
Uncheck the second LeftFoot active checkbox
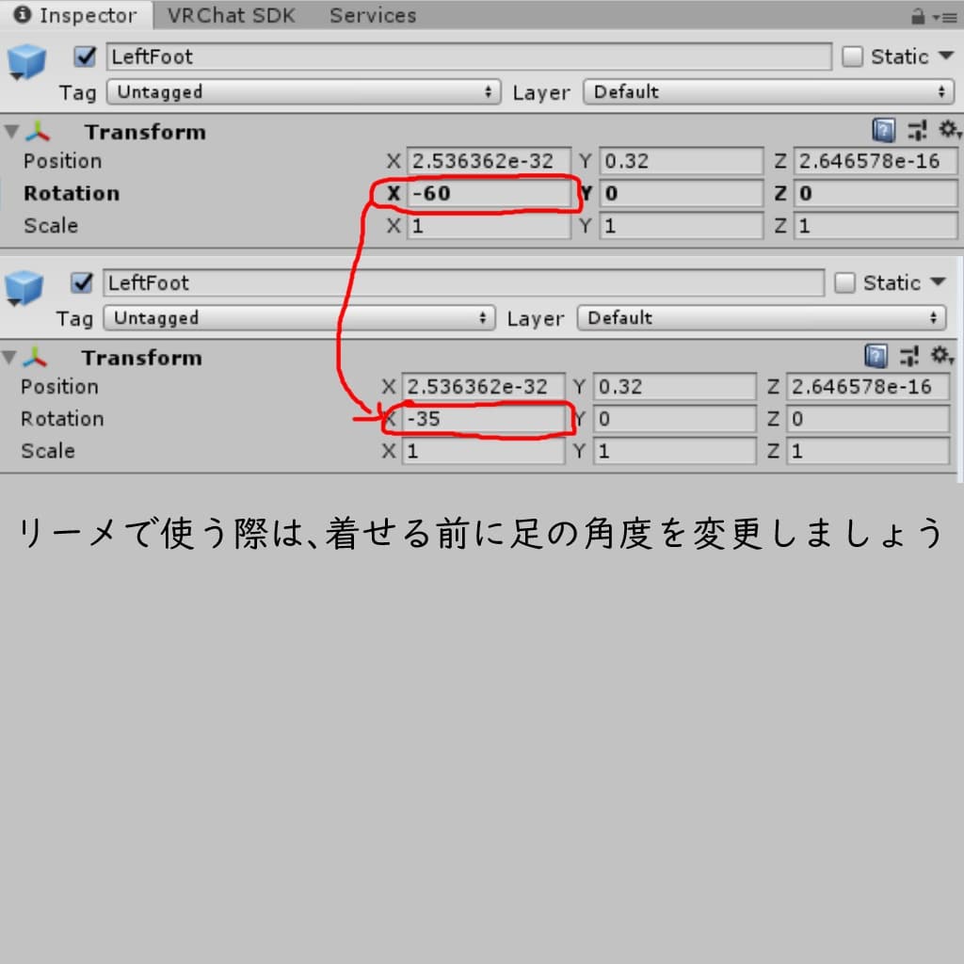click(x=83, y=281)
